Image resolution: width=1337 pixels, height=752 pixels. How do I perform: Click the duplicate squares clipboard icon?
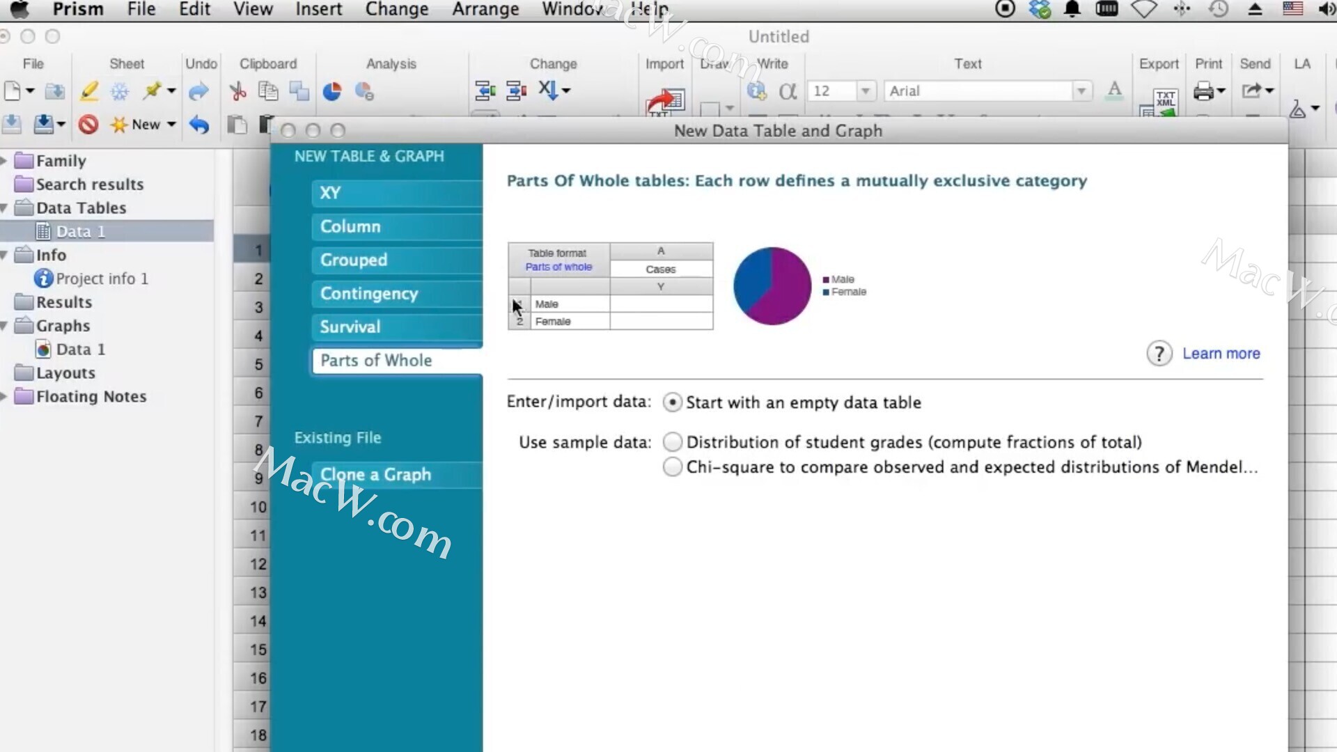(299, 91)
